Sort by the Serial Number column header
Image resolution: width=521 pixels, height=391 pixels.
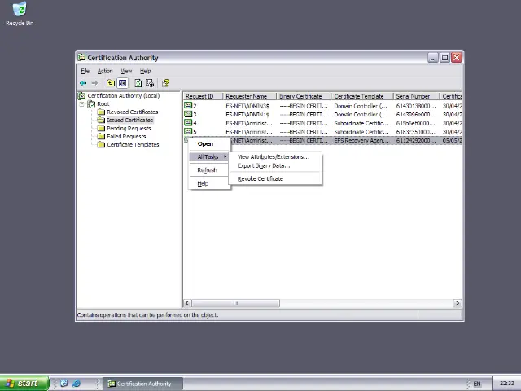tap(416, 96)
